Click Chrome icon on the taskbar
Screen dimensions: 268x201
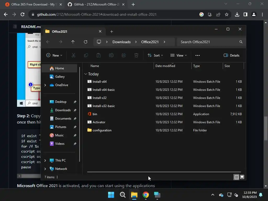[x=146, y=195]
